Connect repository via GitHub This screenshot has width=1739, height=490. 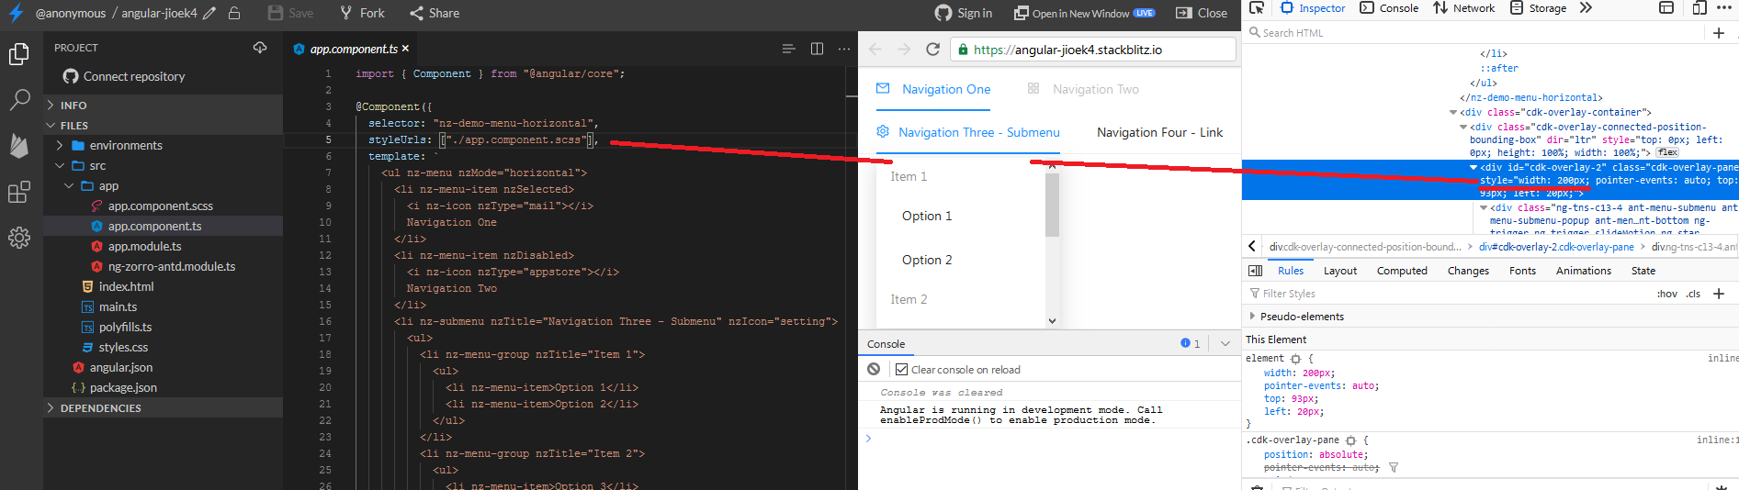click(x=124, y=76)
